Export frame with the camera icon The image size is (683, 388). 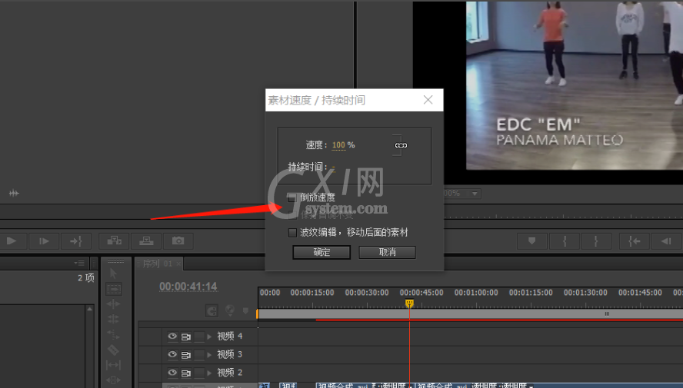coord(178,241)
